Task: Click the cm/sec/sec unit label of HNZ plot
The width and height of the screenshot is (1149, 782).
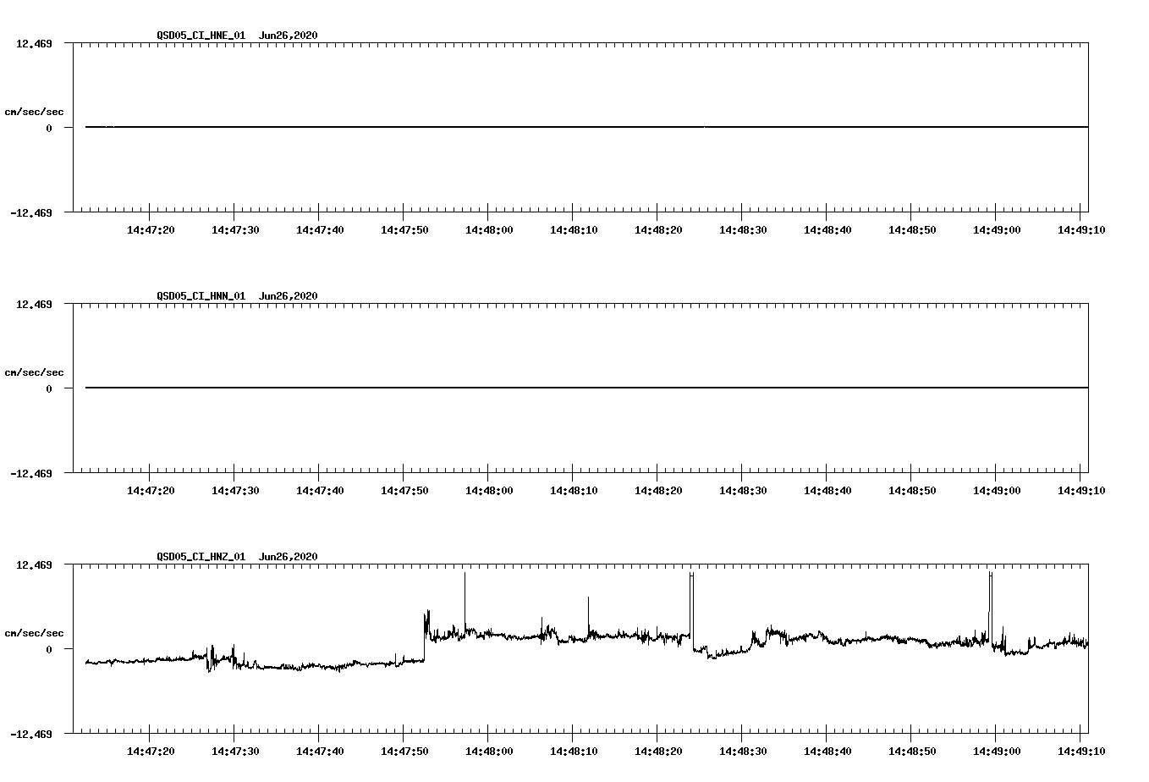Action: click(x=34, y=633)
